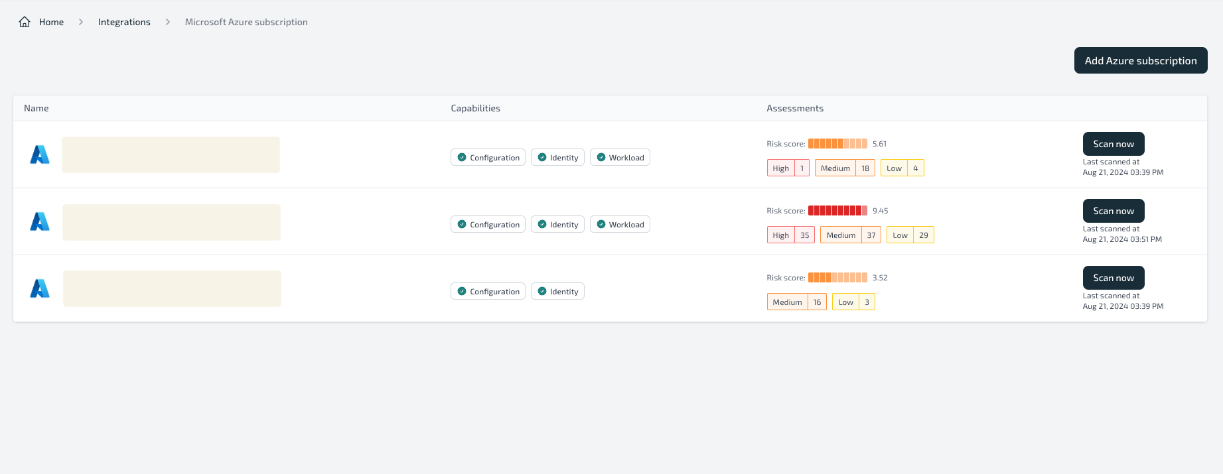Open the Integrations breadcrumb link

124,22
